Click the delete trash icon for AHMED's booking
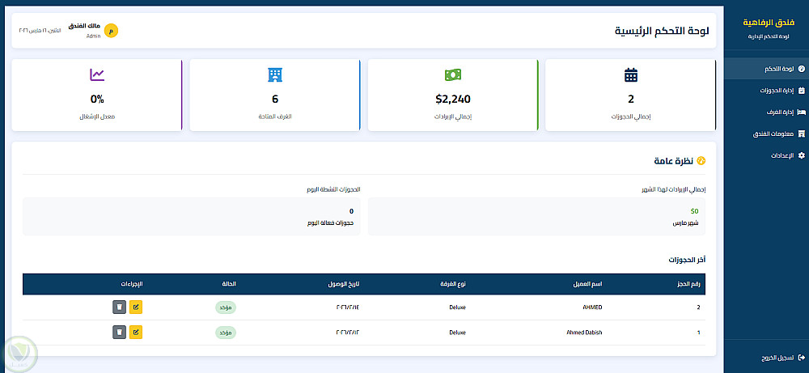 coord(119,307)
